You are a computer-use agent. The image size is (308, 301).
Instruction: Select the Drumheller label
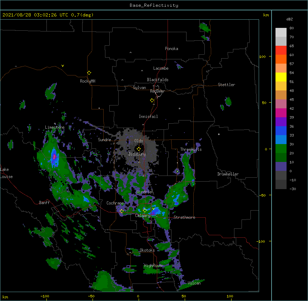tap(228, 174)
